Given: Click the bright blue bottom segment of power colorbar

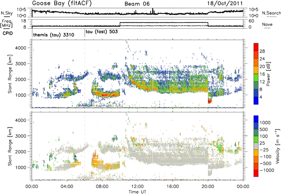Looking at the screenshot, I should point(256,101).
